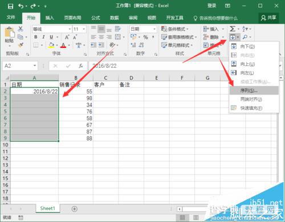Open the 条件格式 conditional formatting dropdown

coord(175,29)
